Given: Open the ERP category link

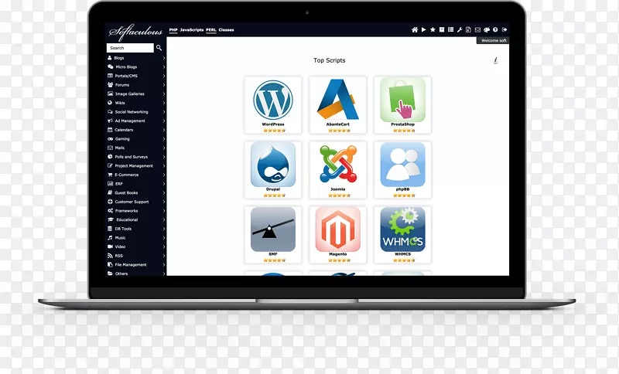Looking at the screenshot, I should (119, 184).
